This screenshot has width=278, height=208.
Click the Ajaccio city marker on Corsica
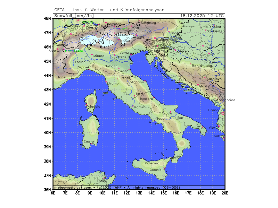(86, 105)
